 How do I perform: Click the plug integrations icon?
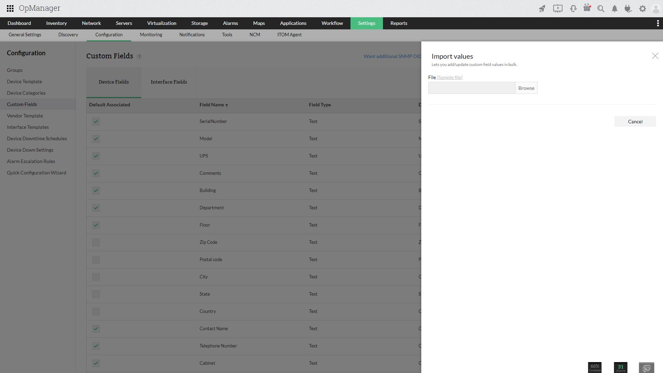[628, 9]
